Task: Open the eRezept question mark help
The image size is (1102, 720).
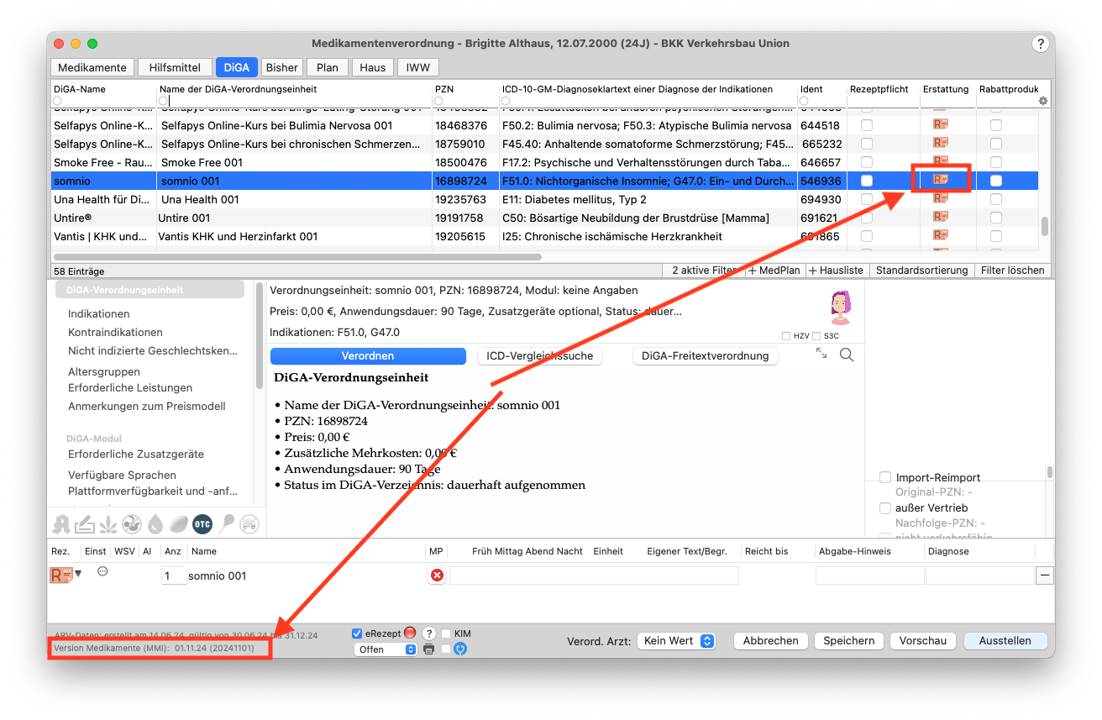Action: 428,633
